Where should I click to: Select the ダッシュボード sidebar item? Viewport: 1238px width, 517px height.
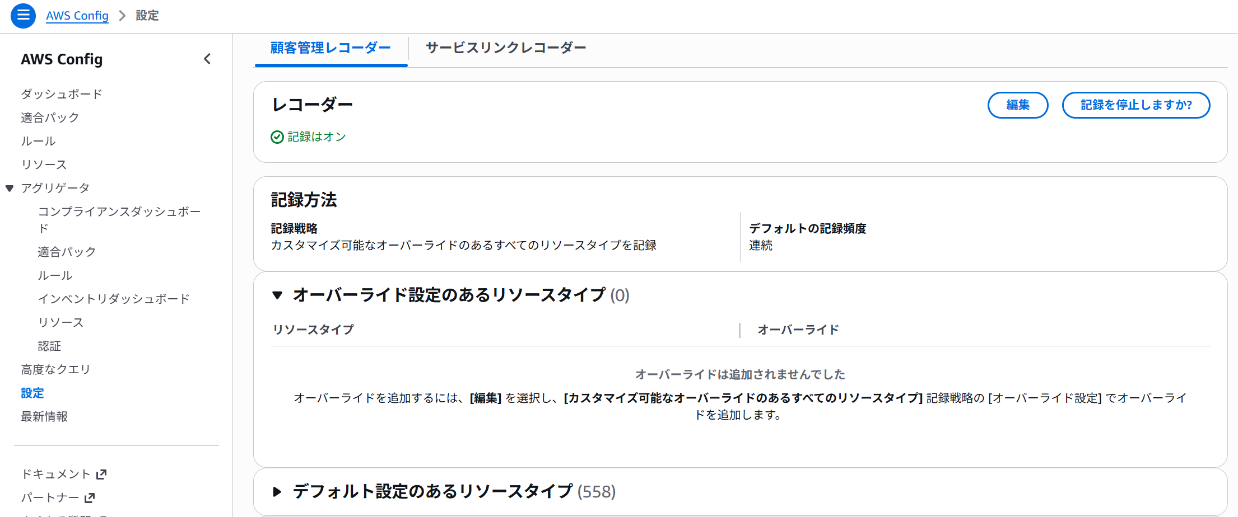coord(61,93)
